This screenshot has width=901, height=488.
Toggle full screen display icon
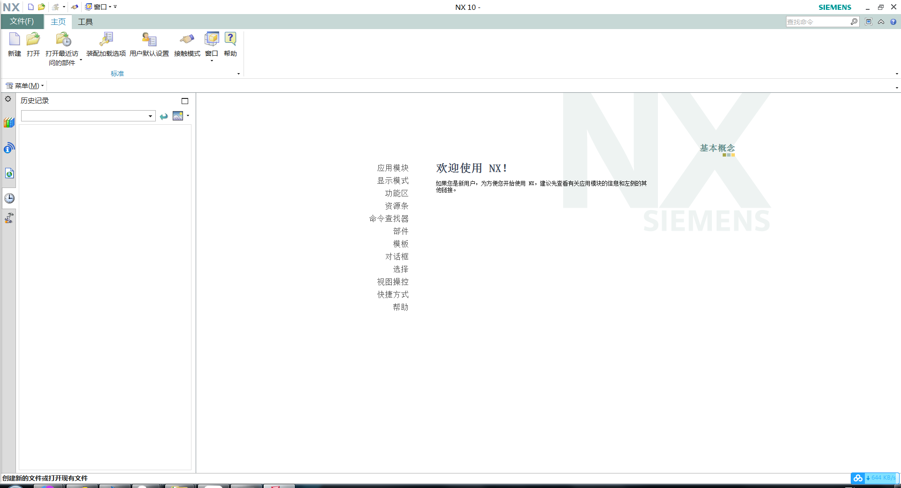pyautogui.click(x=869, y=22)
